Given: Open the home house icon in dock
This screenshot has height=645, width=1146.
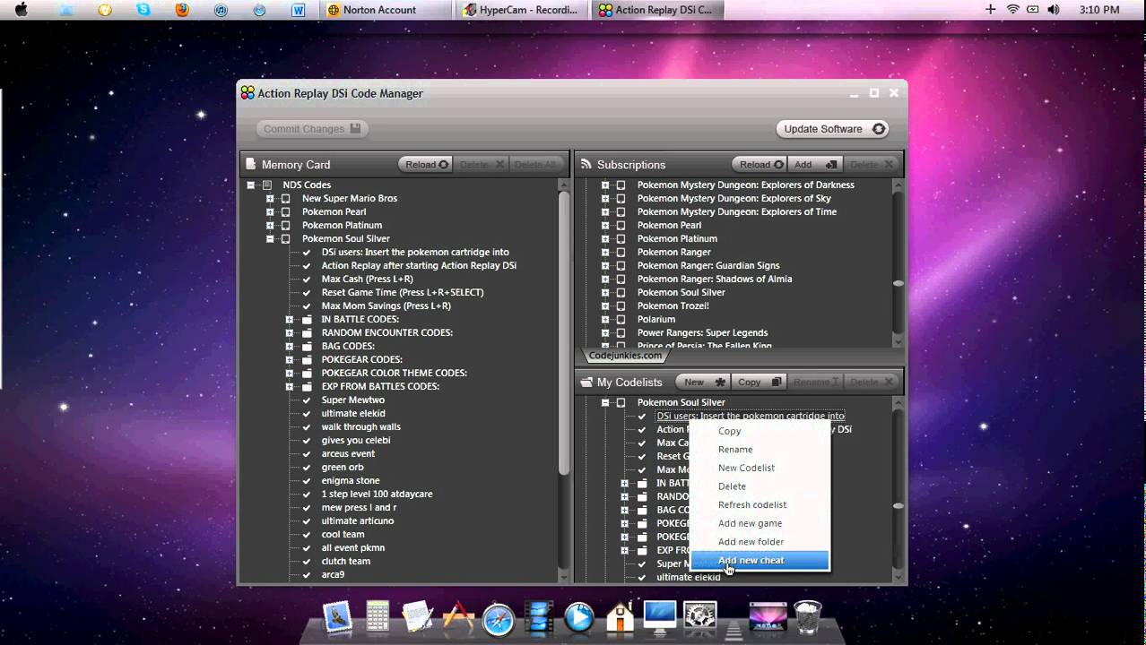Looking at the screenshot, I should (620, 616).
